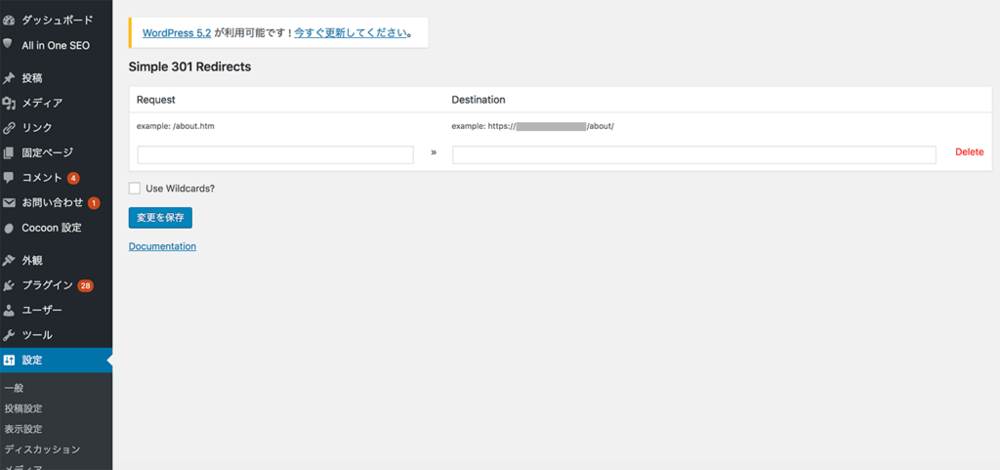
Task: Select the highlighted 設定 menu
Action: (56, 361)
